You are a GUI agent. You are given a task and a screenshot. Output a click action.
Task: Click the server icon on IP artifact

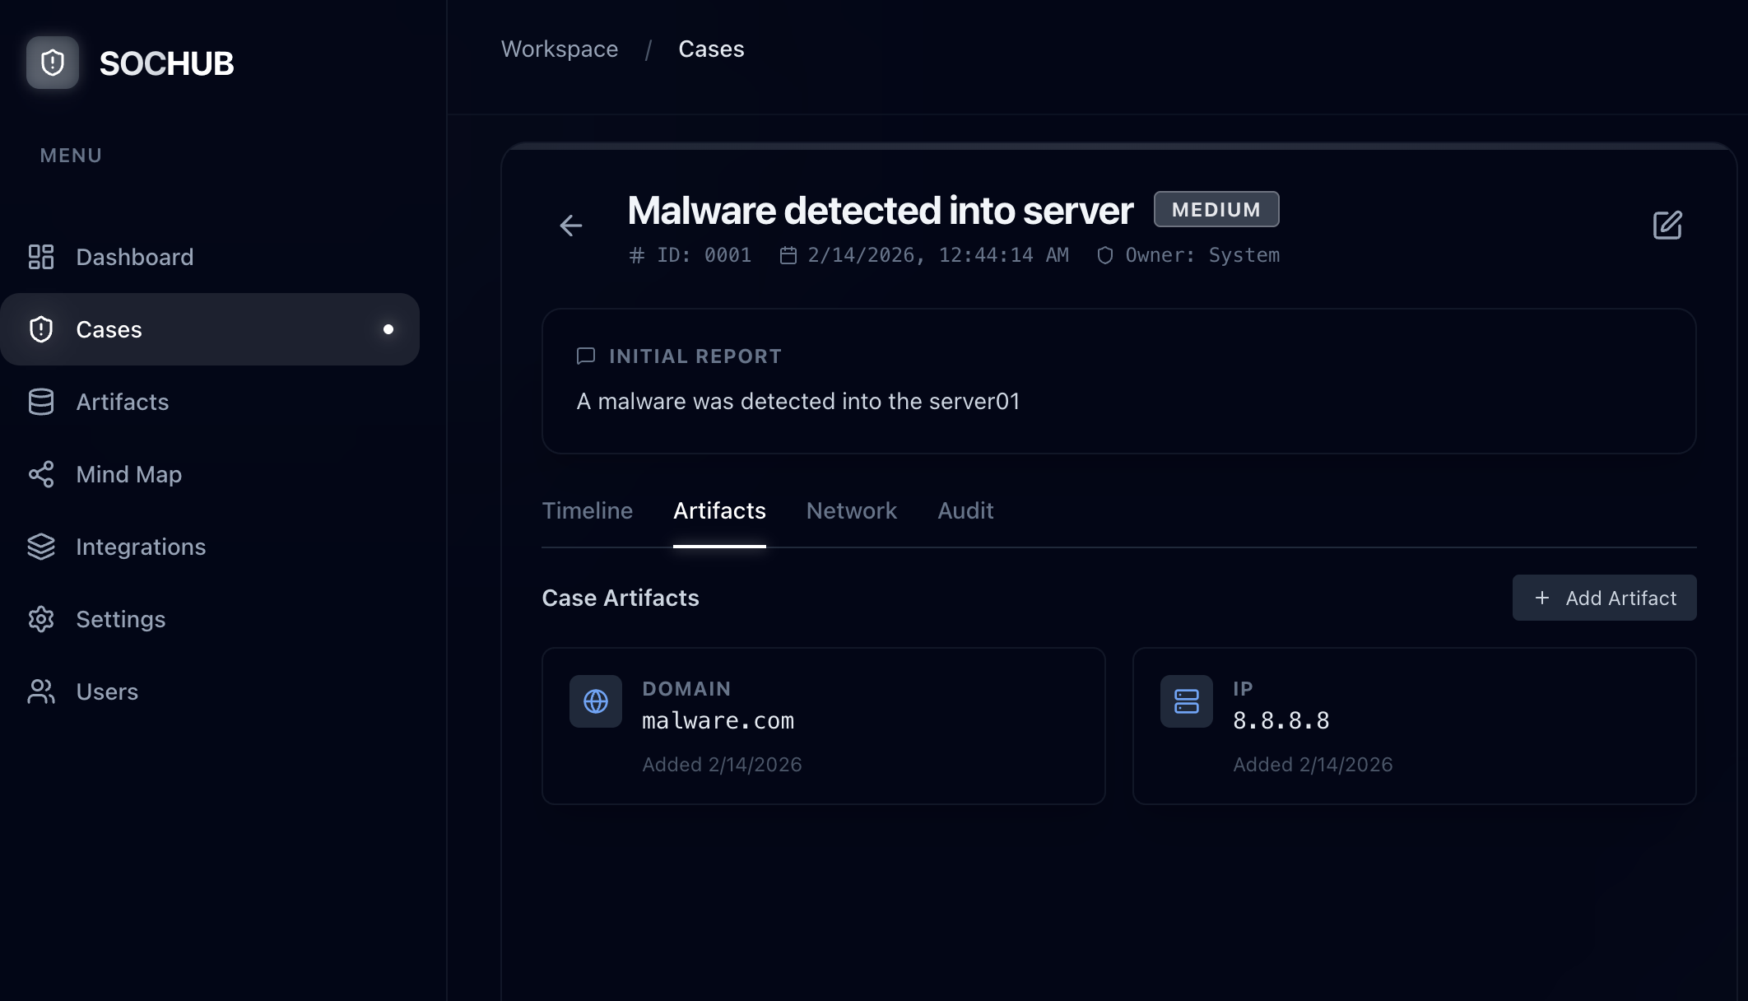point(1186,701)
